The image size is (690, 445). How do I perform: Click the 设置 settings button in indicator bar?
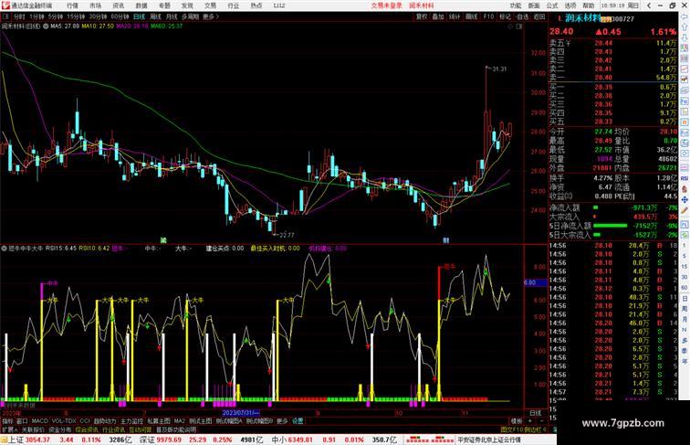pyautogui.click(x=298, y=421)
